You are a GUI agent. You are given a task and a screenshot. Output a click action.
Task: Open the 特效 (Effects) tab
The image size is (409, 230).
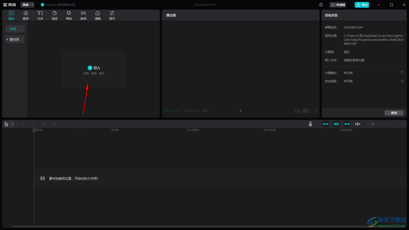69,15
